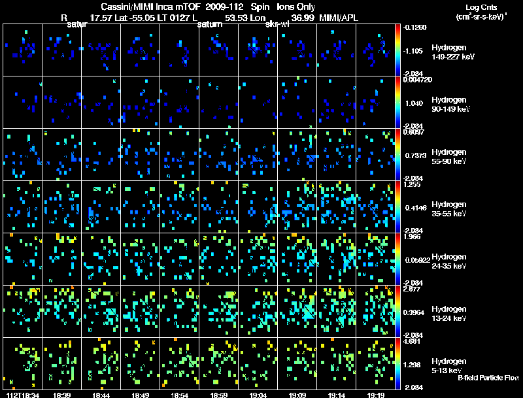The image size is (523, 398).
Task: Select the 24-35 keV panel at 18:59
Action: click(x=219, y=259)
